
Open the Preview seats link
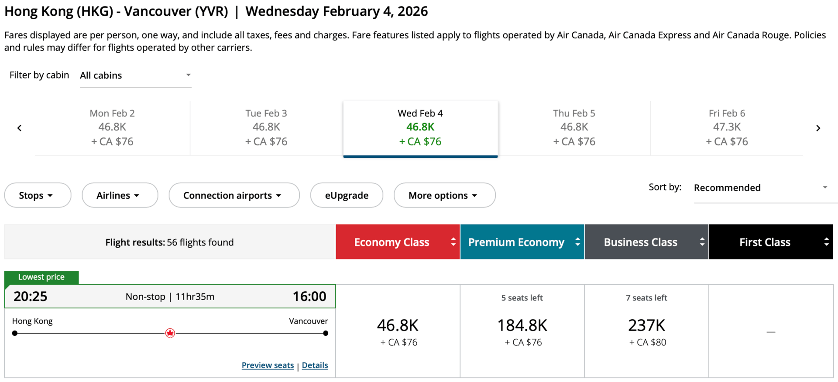click(268, 365)
